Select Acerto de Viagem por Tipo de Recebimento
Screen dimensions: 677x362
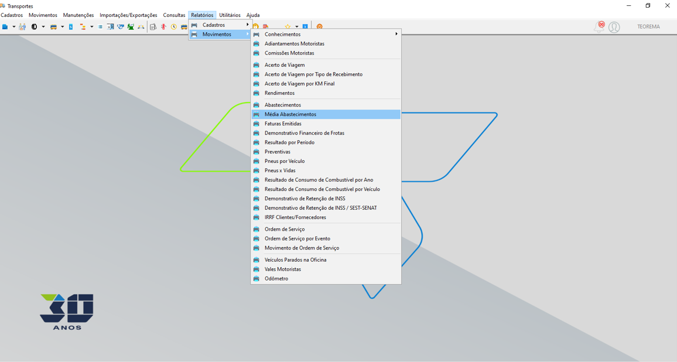click(326, 74)
